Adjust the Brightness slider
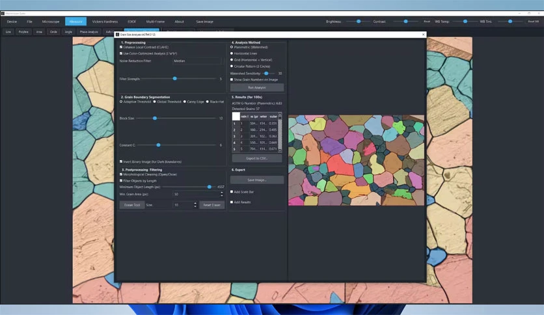The width and height of the screenshot is (544, 315). click(x=358, y=21)
